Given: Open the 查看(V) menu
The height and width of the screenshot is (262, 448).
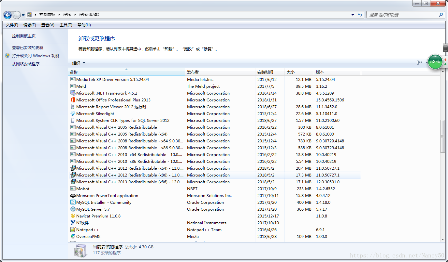Looking at the screenshot, I should click(48, 25).
